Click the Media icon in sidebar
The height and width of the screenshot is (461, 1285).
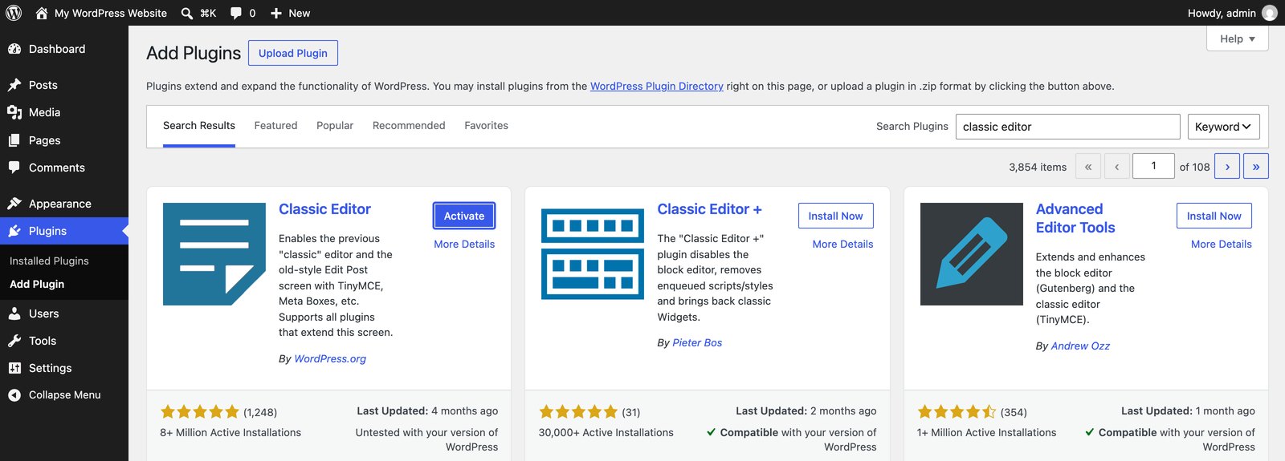(14, 112)
